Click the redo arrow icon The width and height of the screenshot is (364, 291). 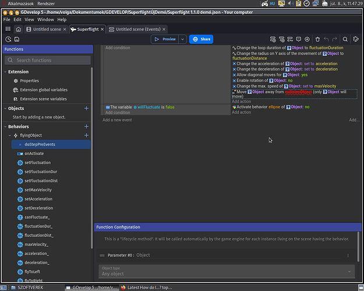(334, 39)
